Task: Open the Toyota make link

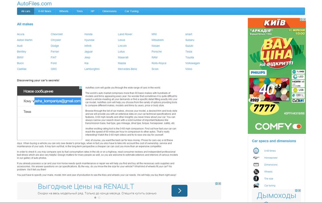Action: coord(190,58)
